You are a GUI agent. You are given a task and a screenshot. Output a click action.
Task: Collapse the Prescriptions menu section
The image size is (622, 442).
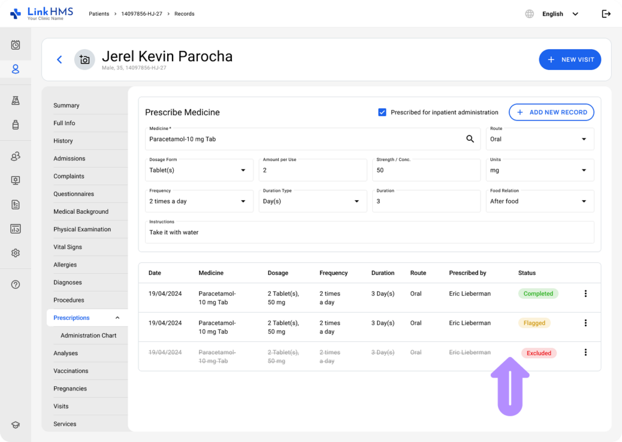(117, 318)
